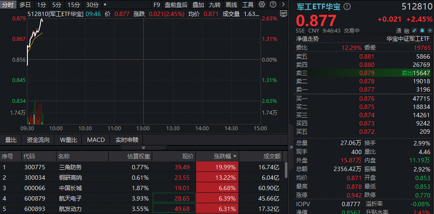Toggle 盘前盘后 pre/post-market display
The image size is (434, 214).
(176, 5)
